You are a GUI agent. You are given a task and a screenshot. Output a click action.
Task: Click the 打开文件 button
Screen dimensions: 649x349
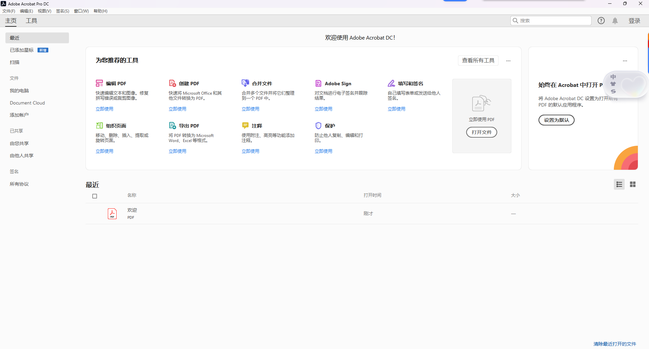click(482, 132)
